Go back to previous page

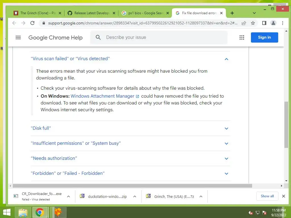tap(14, 23)
